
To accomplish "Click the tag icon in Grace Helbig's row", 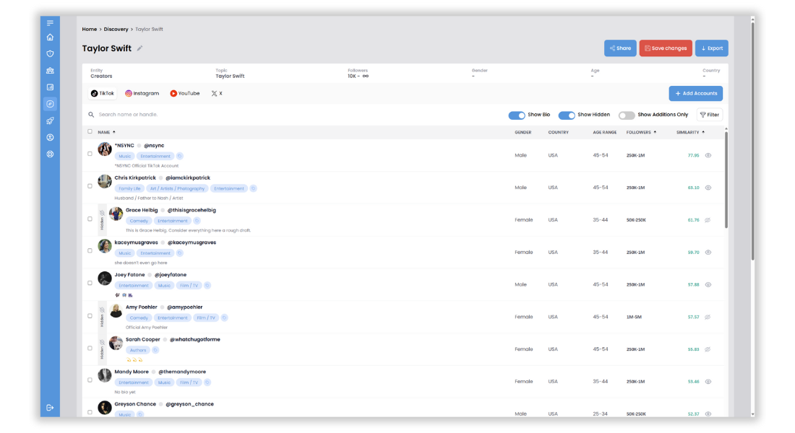I will 197,221.
